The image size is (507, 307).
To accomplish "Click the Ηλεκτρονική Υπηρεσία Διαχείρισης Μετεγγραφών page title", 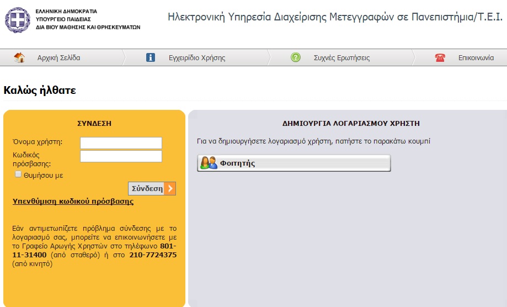I will [335, 17].
